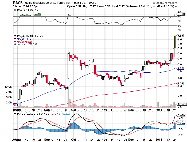Click the Sep label on MACD axis
This screenshot has height=142, width=187.
coord(47,140)
